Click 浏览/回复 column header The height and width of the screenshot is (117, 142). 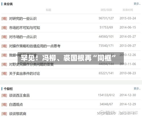click(x=106, y=10)
